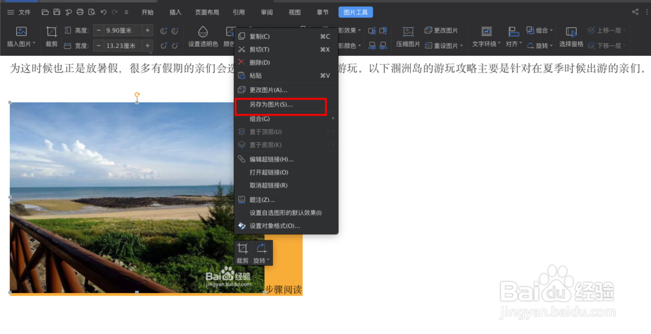This screenshot has width=651, height=334.
Task: Switch to 页面布局 tab
Action: [207, 12]
